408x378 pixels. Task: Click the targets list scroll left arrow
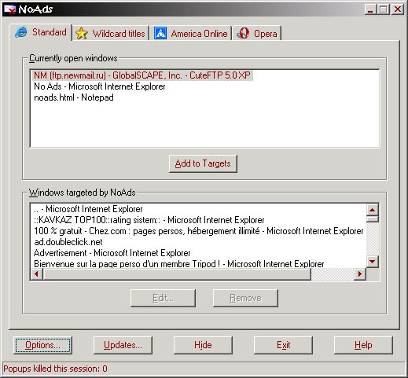[x=37, y=274]
